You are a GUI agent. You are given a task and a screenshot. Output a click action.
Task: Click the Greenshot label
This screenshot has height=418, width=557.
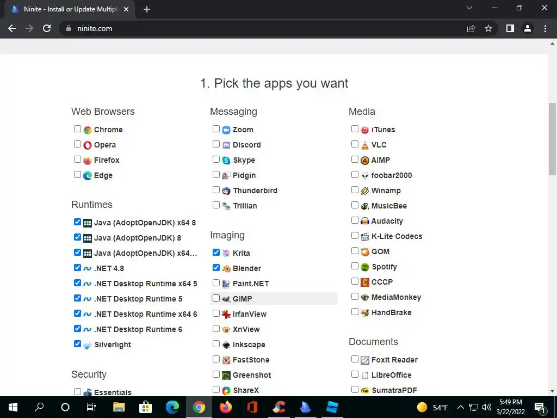point(252,375)
